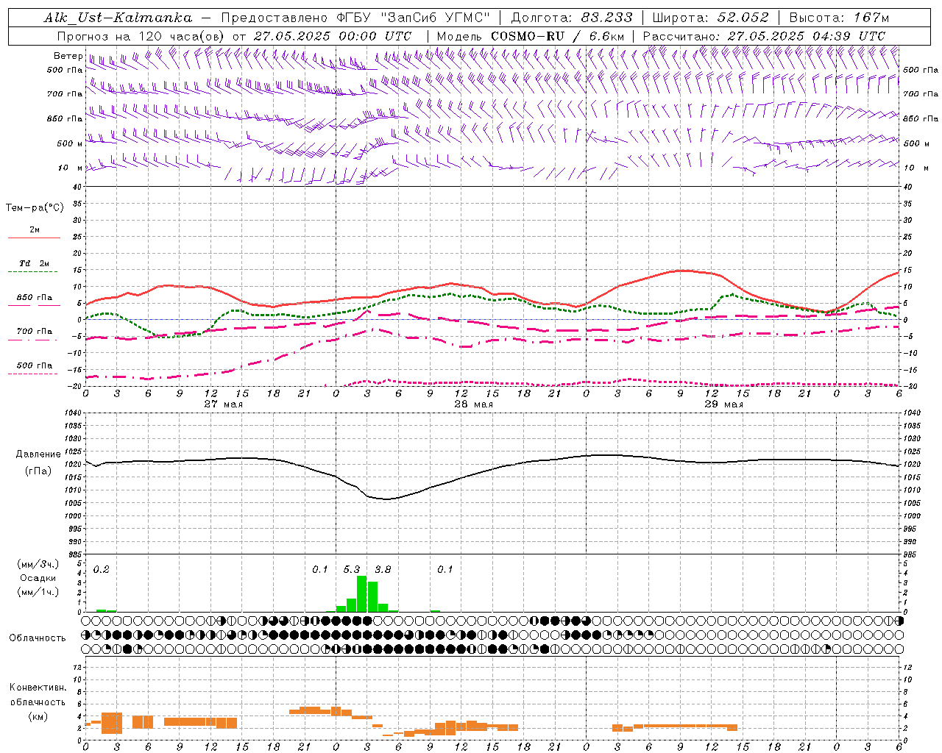Click the 3.8 precipitation total value

tap(383, 570)
